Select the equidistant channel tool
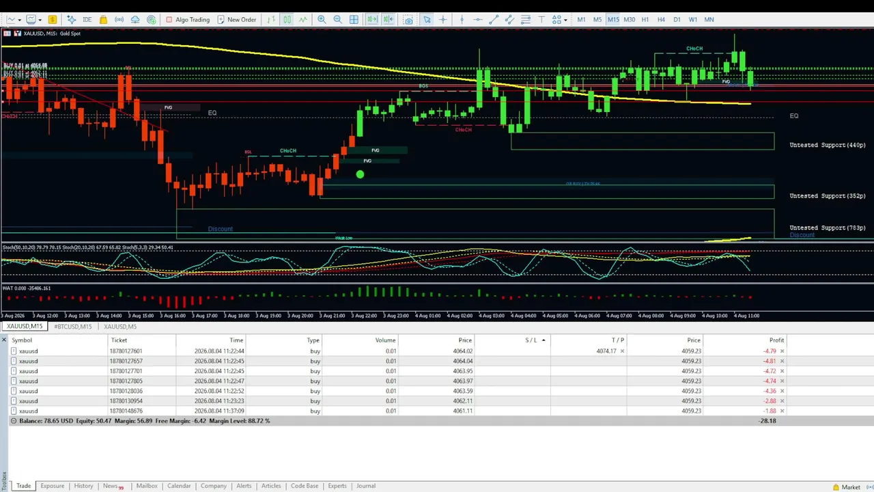This screenshot has width=874, height=492. (x=509, y=20)
